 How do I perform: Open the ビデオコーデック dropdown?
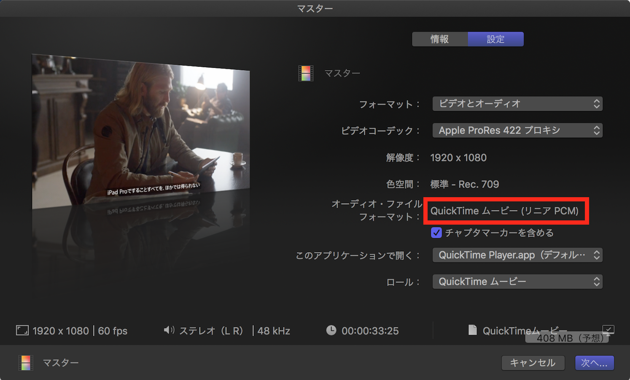tap(517, 130)
